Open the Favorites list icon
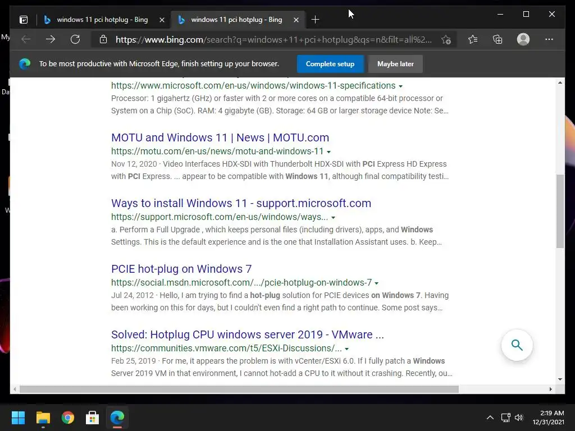The image size is (575, 431). [x=473, y=39]
